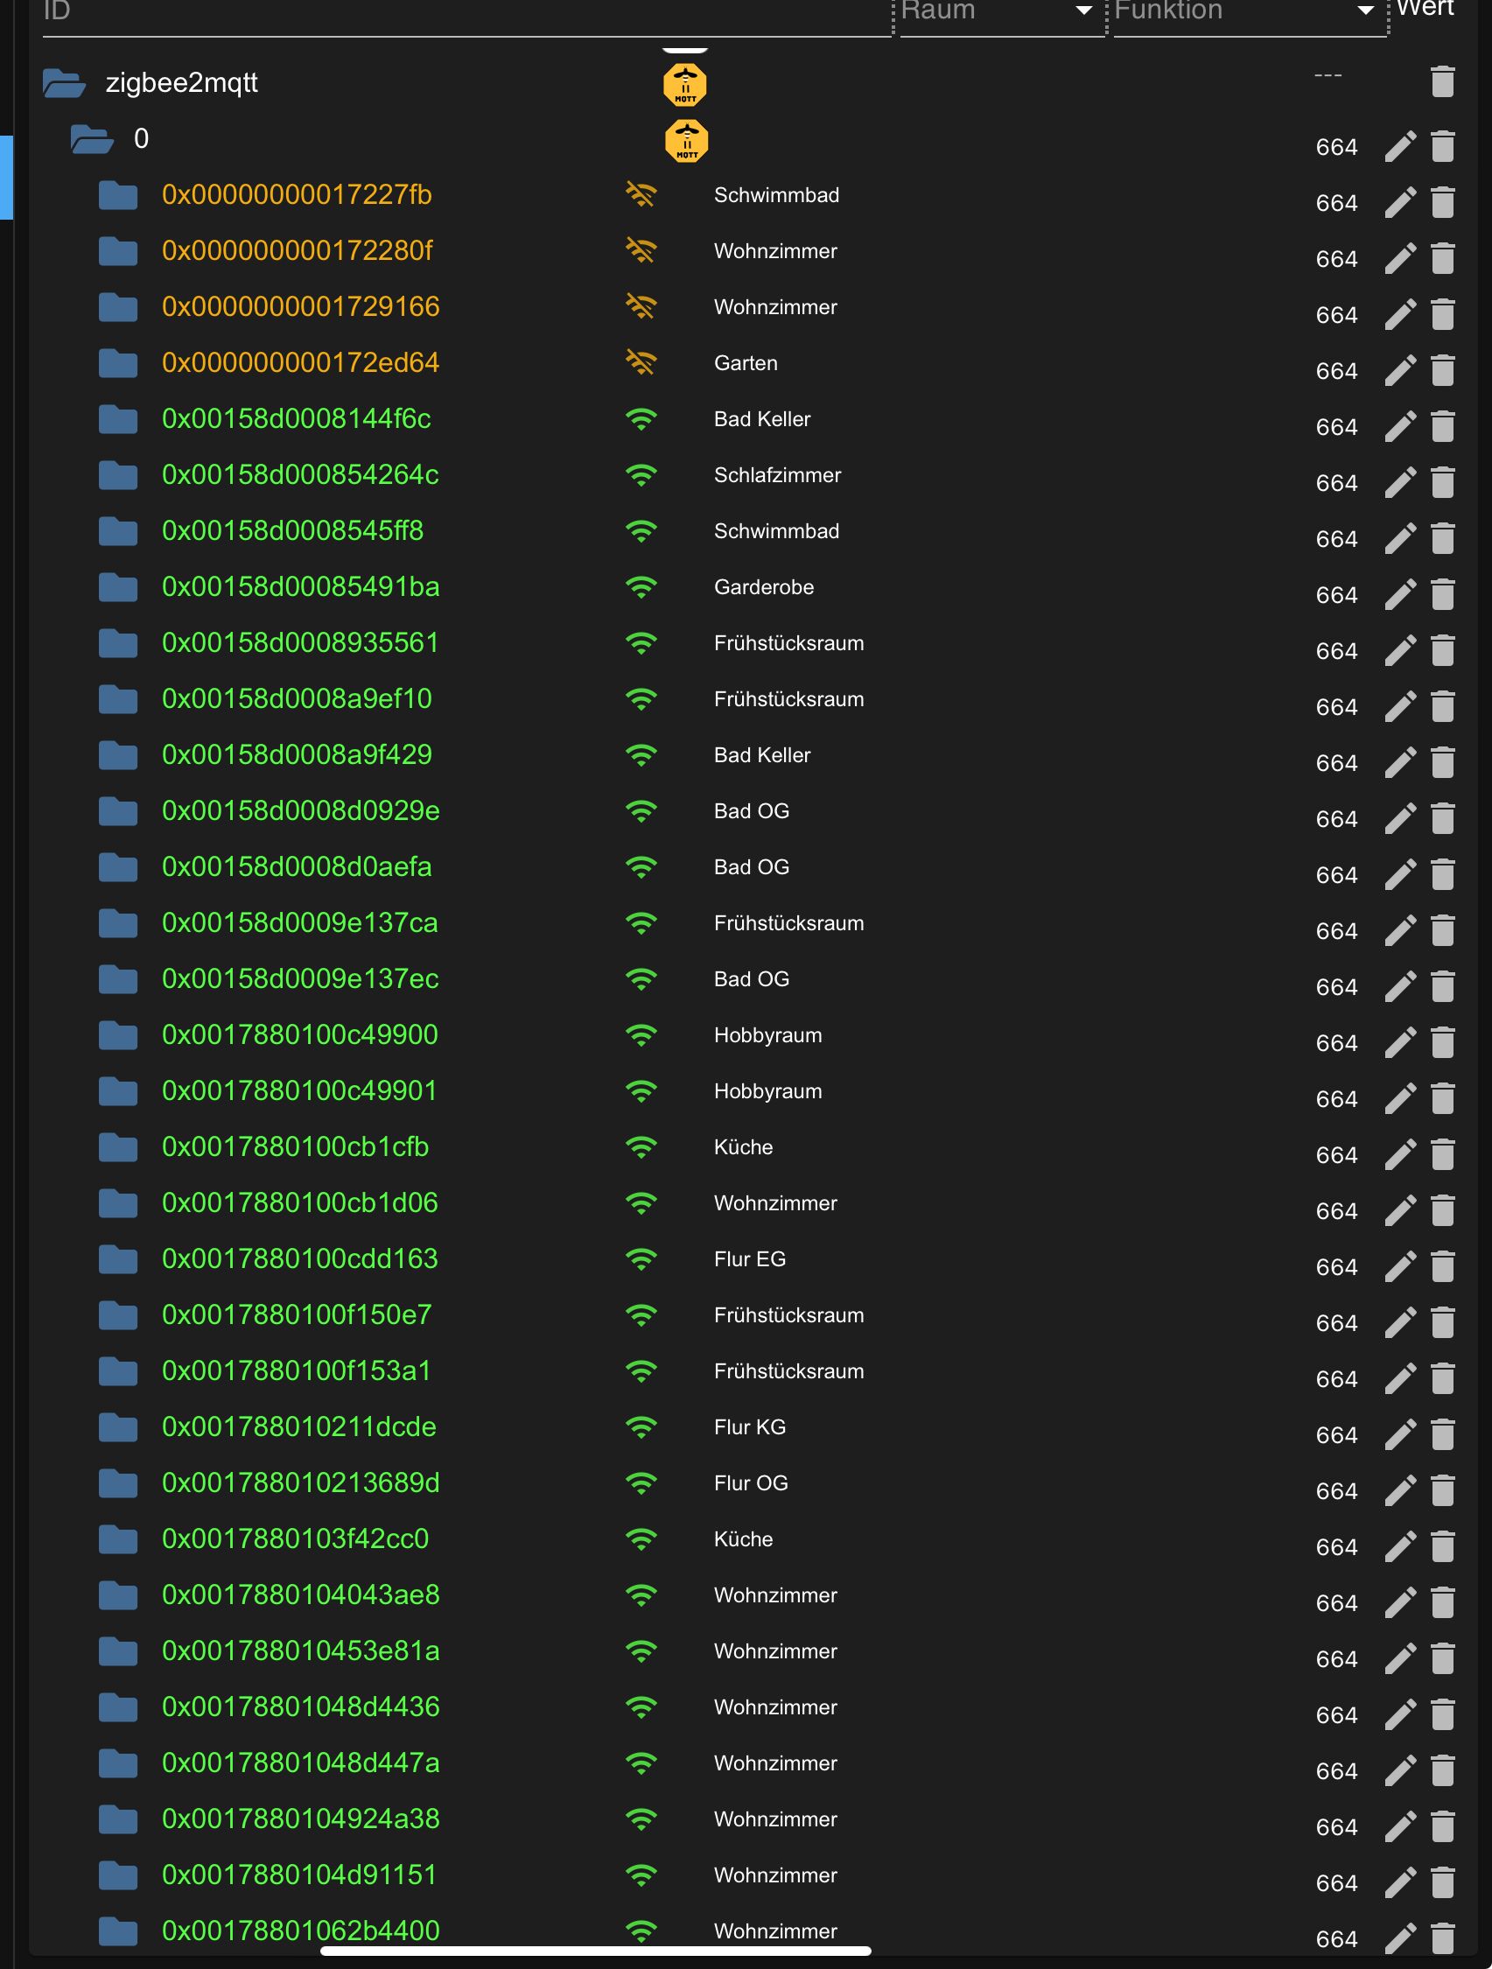The image size is (1492, 1969).
Task: Open the Funktion filter dropdown
Action: tap(1365, 11)
